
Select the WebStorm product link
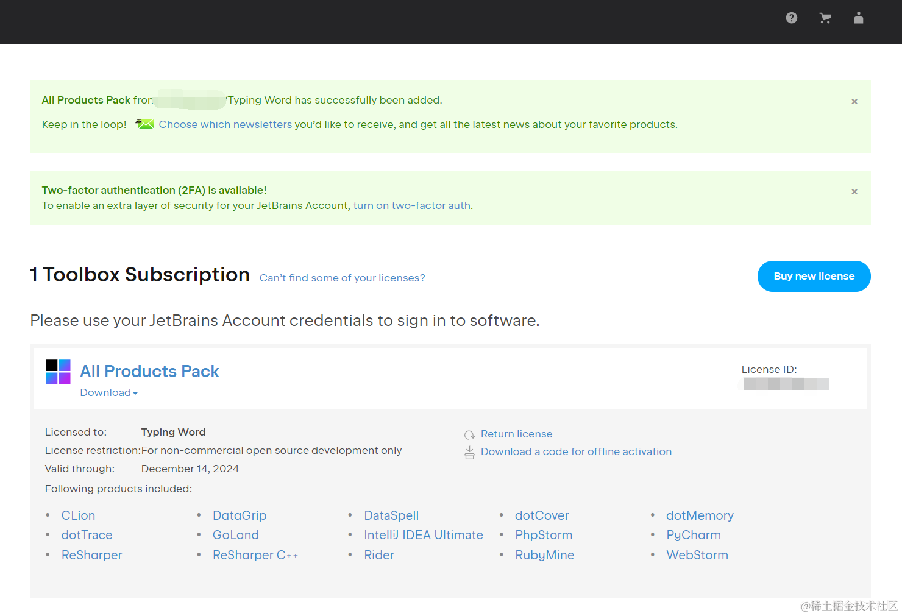click(697, 555)
